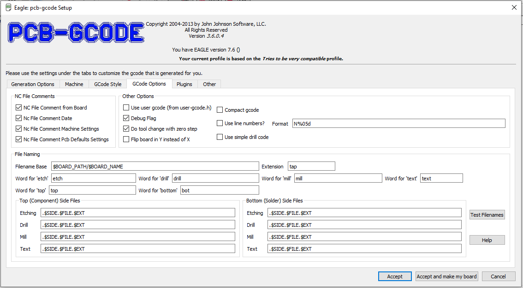Click the line number Format field

pos(399,123)
